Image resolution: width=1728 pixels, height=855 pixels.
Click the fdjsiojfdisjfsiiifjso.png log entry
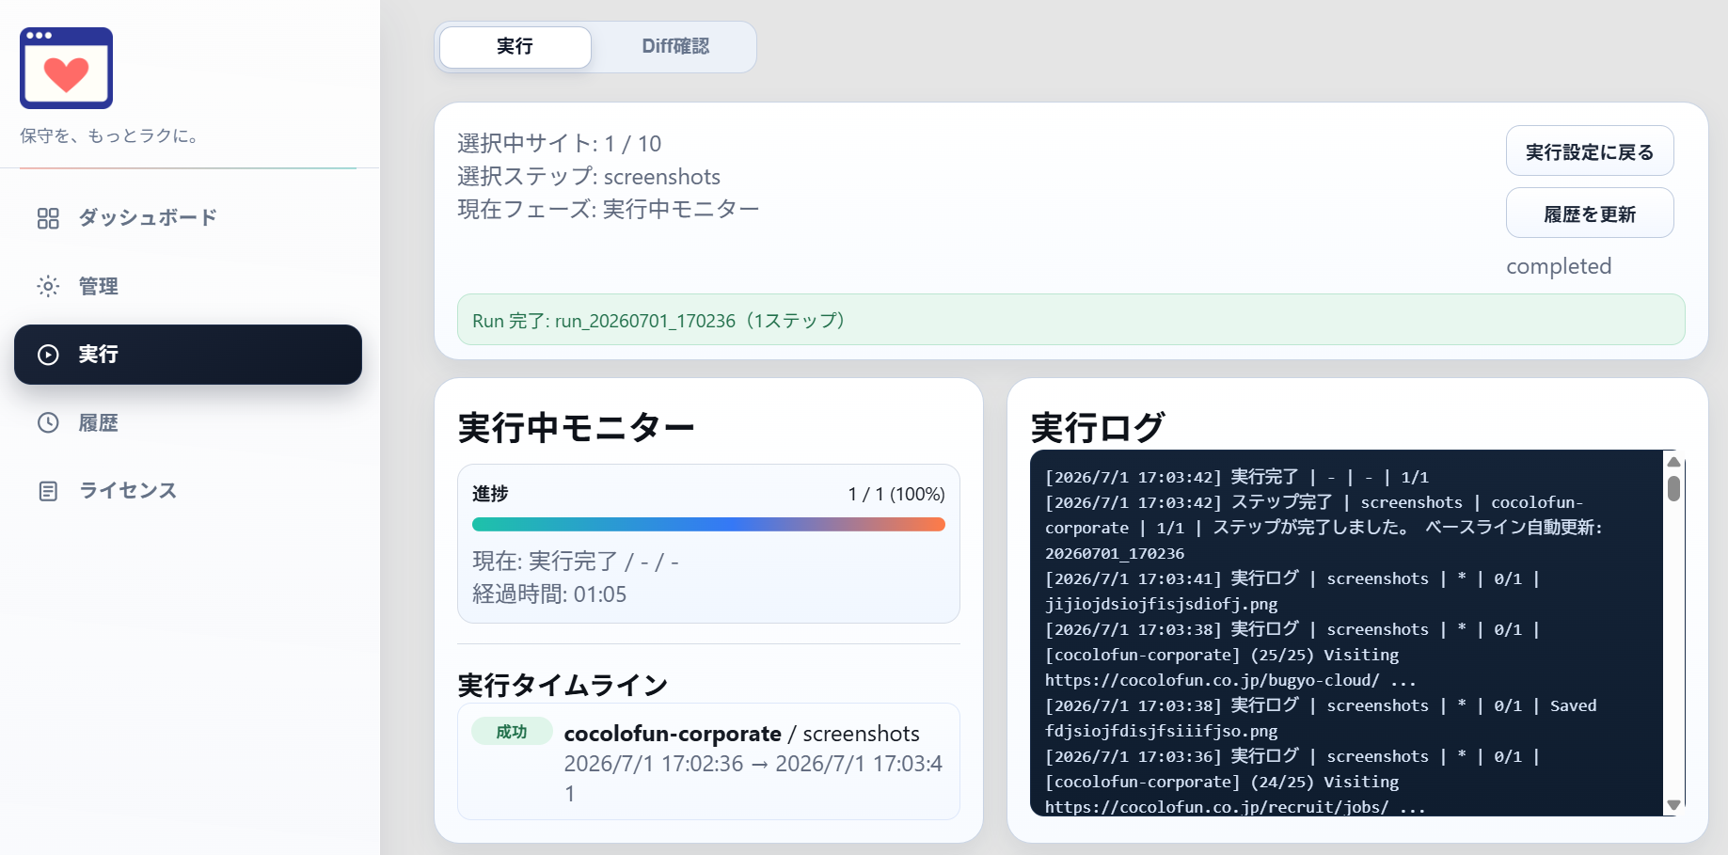pos(1161,731)
